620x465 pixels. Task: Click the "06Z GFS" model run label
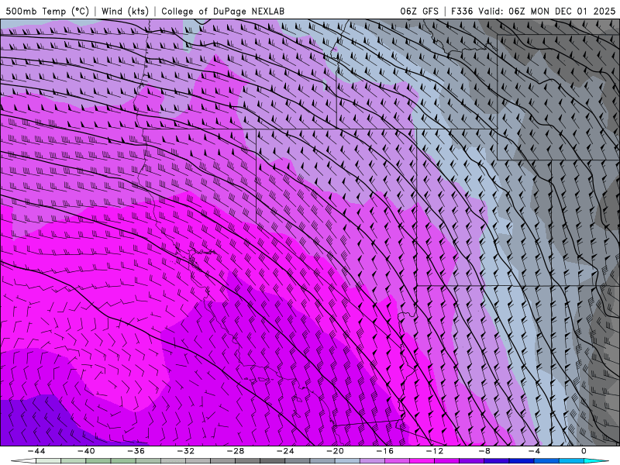click(419, 11)
